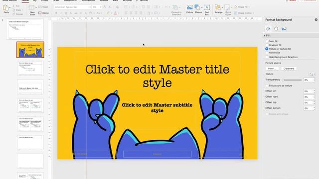Click the numbered list icon
The image size is (319, 179).
pos(133,7)
